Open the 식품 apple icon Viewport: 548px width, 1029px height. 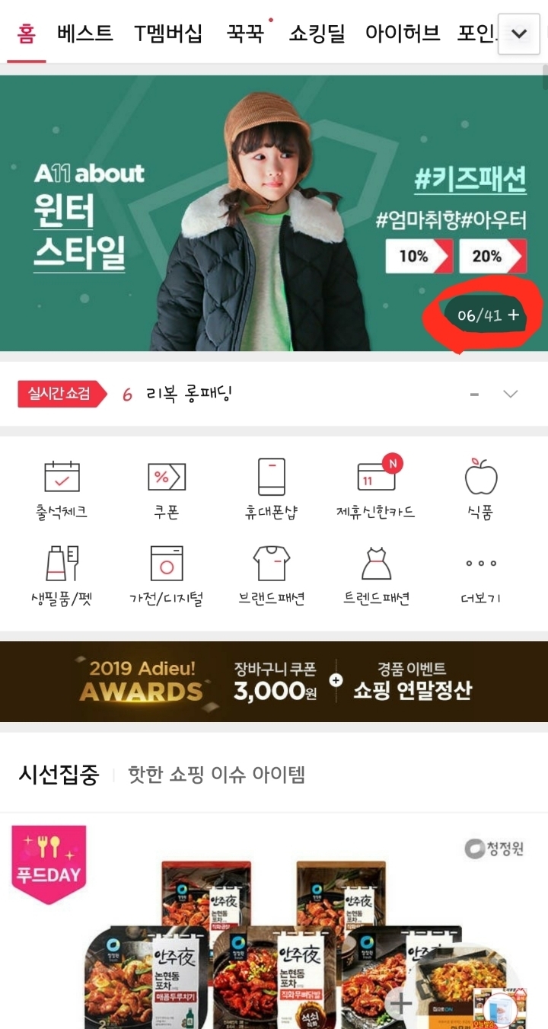pos(481,476)
